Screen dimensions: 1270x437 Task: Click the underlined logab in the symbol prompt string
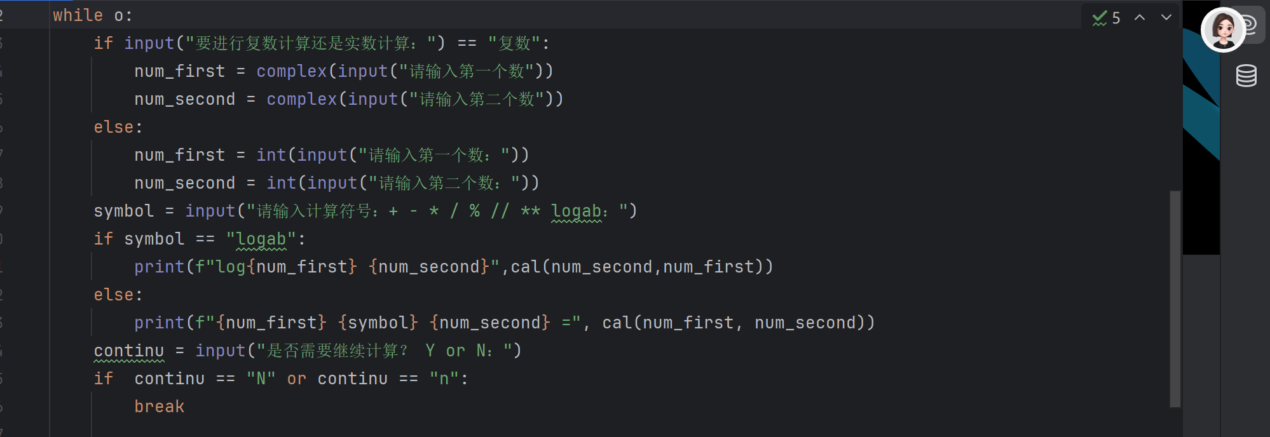tap(576, 211)
